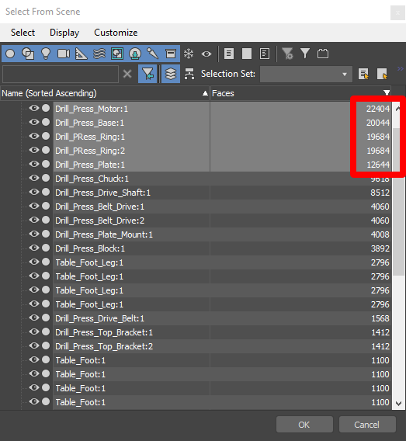Toggle the selection filter funnel-arrow icon

[x=147, y=74]
